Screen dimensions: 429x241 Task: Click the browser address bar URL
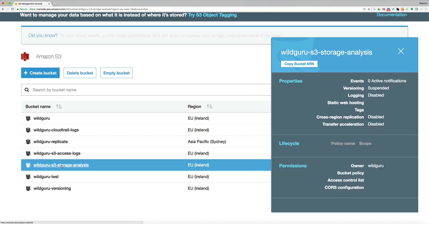click(88, 9)
